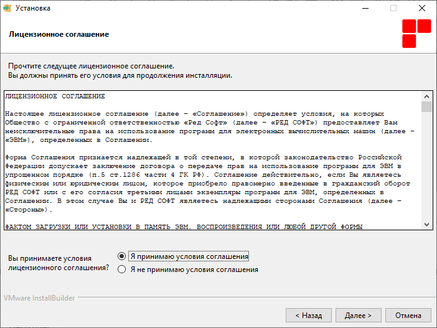The image size is (437, 328).
Task: Click the license scrollbar up arrow
Action: pos(426,96)
